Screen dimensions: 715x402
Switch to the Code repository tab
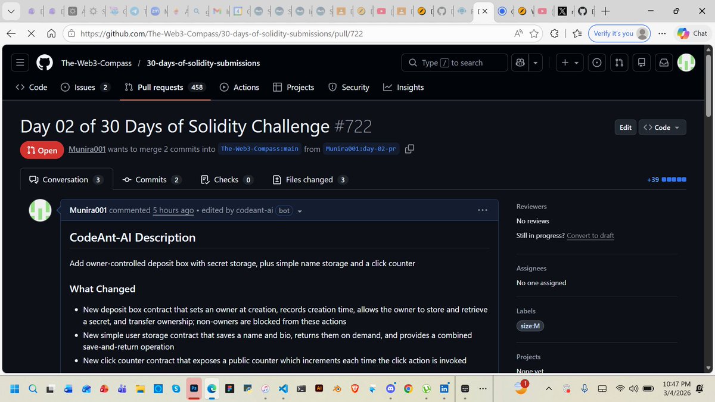pos(32,87)
